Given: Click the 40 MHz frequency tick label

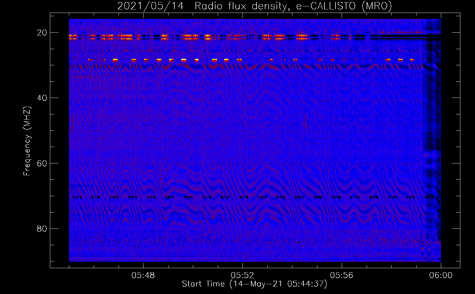Looking at the screenshot, I should point(42,98).
